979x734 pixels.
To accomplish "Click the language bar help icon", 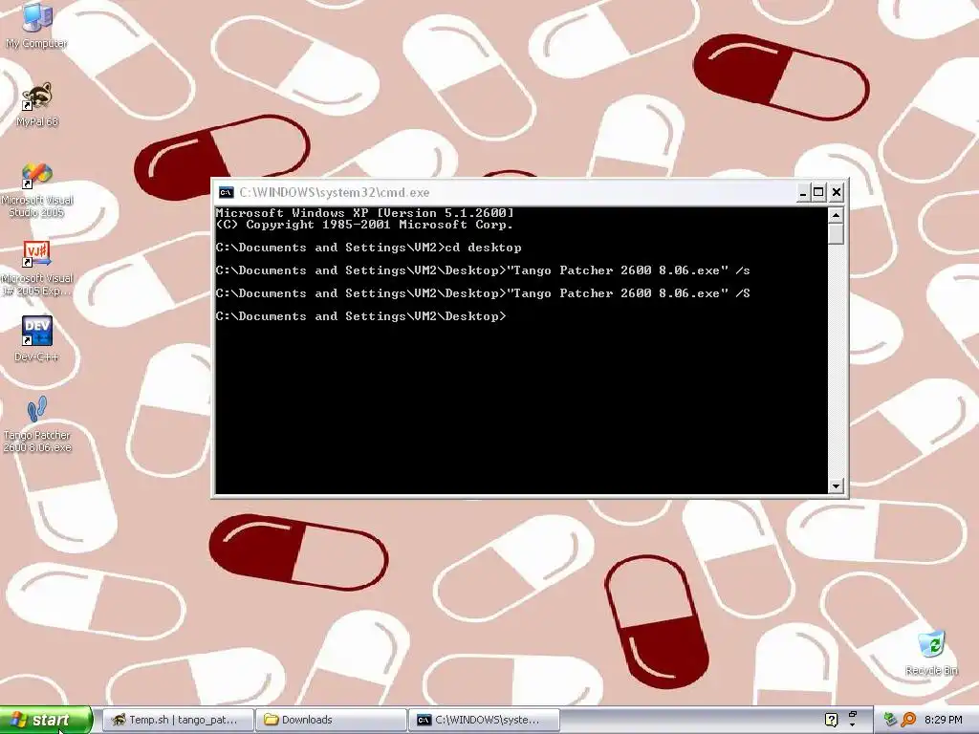I will tap(831, 720).
